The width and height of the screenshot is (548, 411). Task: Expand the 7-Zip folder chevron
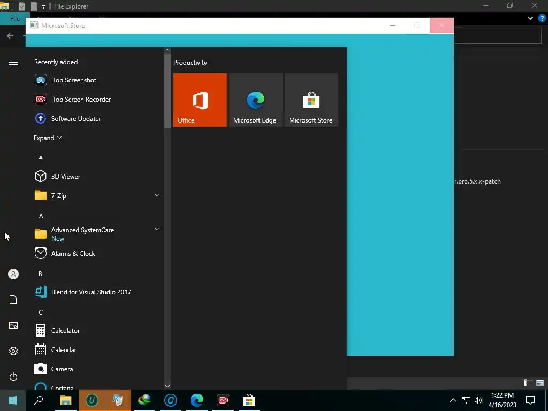(157, 195)
